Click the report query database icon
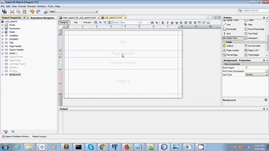Screen dimensions: 269x151 [x=96, y=22]
